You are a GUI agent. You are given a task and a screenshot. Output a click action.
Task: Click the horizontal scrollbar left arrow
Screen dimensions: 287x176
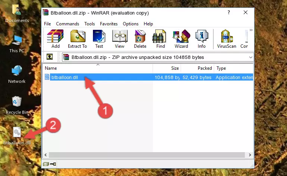pyautogui.click(x=46, y=155)
